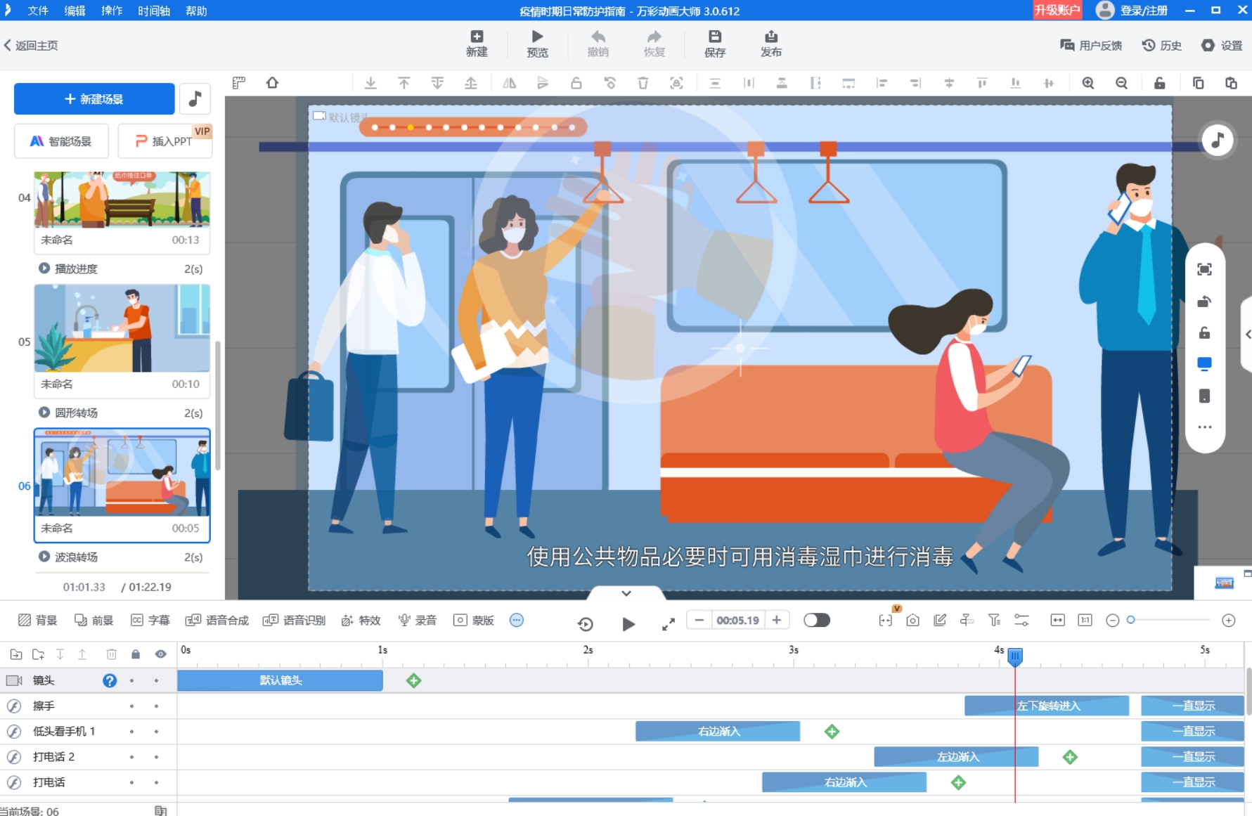The image size is (1252, 816).
Task: Zoom out of the canvas
Action: 1122,83
